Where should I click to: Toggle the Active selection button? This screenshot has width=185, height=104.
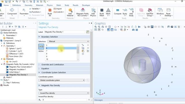pyautogui.click(x=41, y=47)
